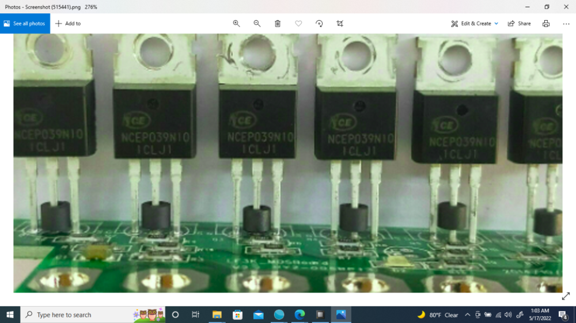Viewport: 576px width, 323px height.
Task: Click the taskbar search box
Action: coord(93,314)
